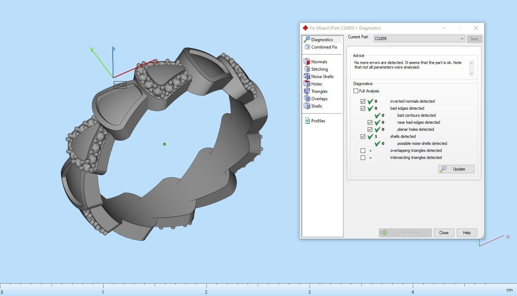Click the 'possible noise shells detected' label
The height and width of the screenshot is (296, 517).
pyautogui.click(x=422, y=143)
